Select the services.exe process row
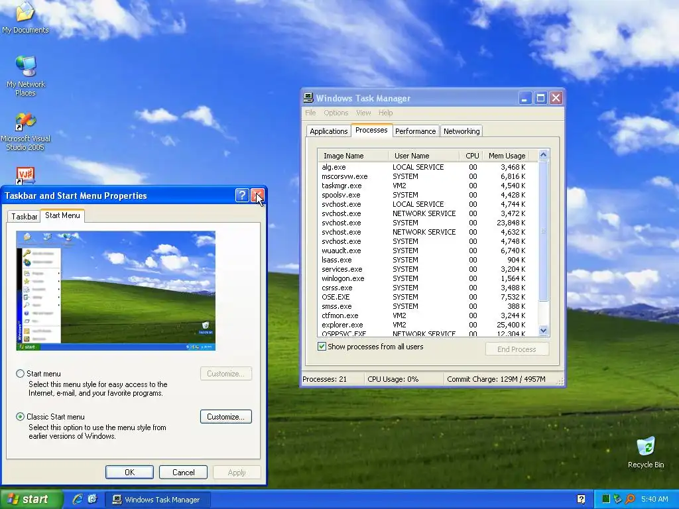The width and height of the screenshot is (679, 509). [428, 269]
